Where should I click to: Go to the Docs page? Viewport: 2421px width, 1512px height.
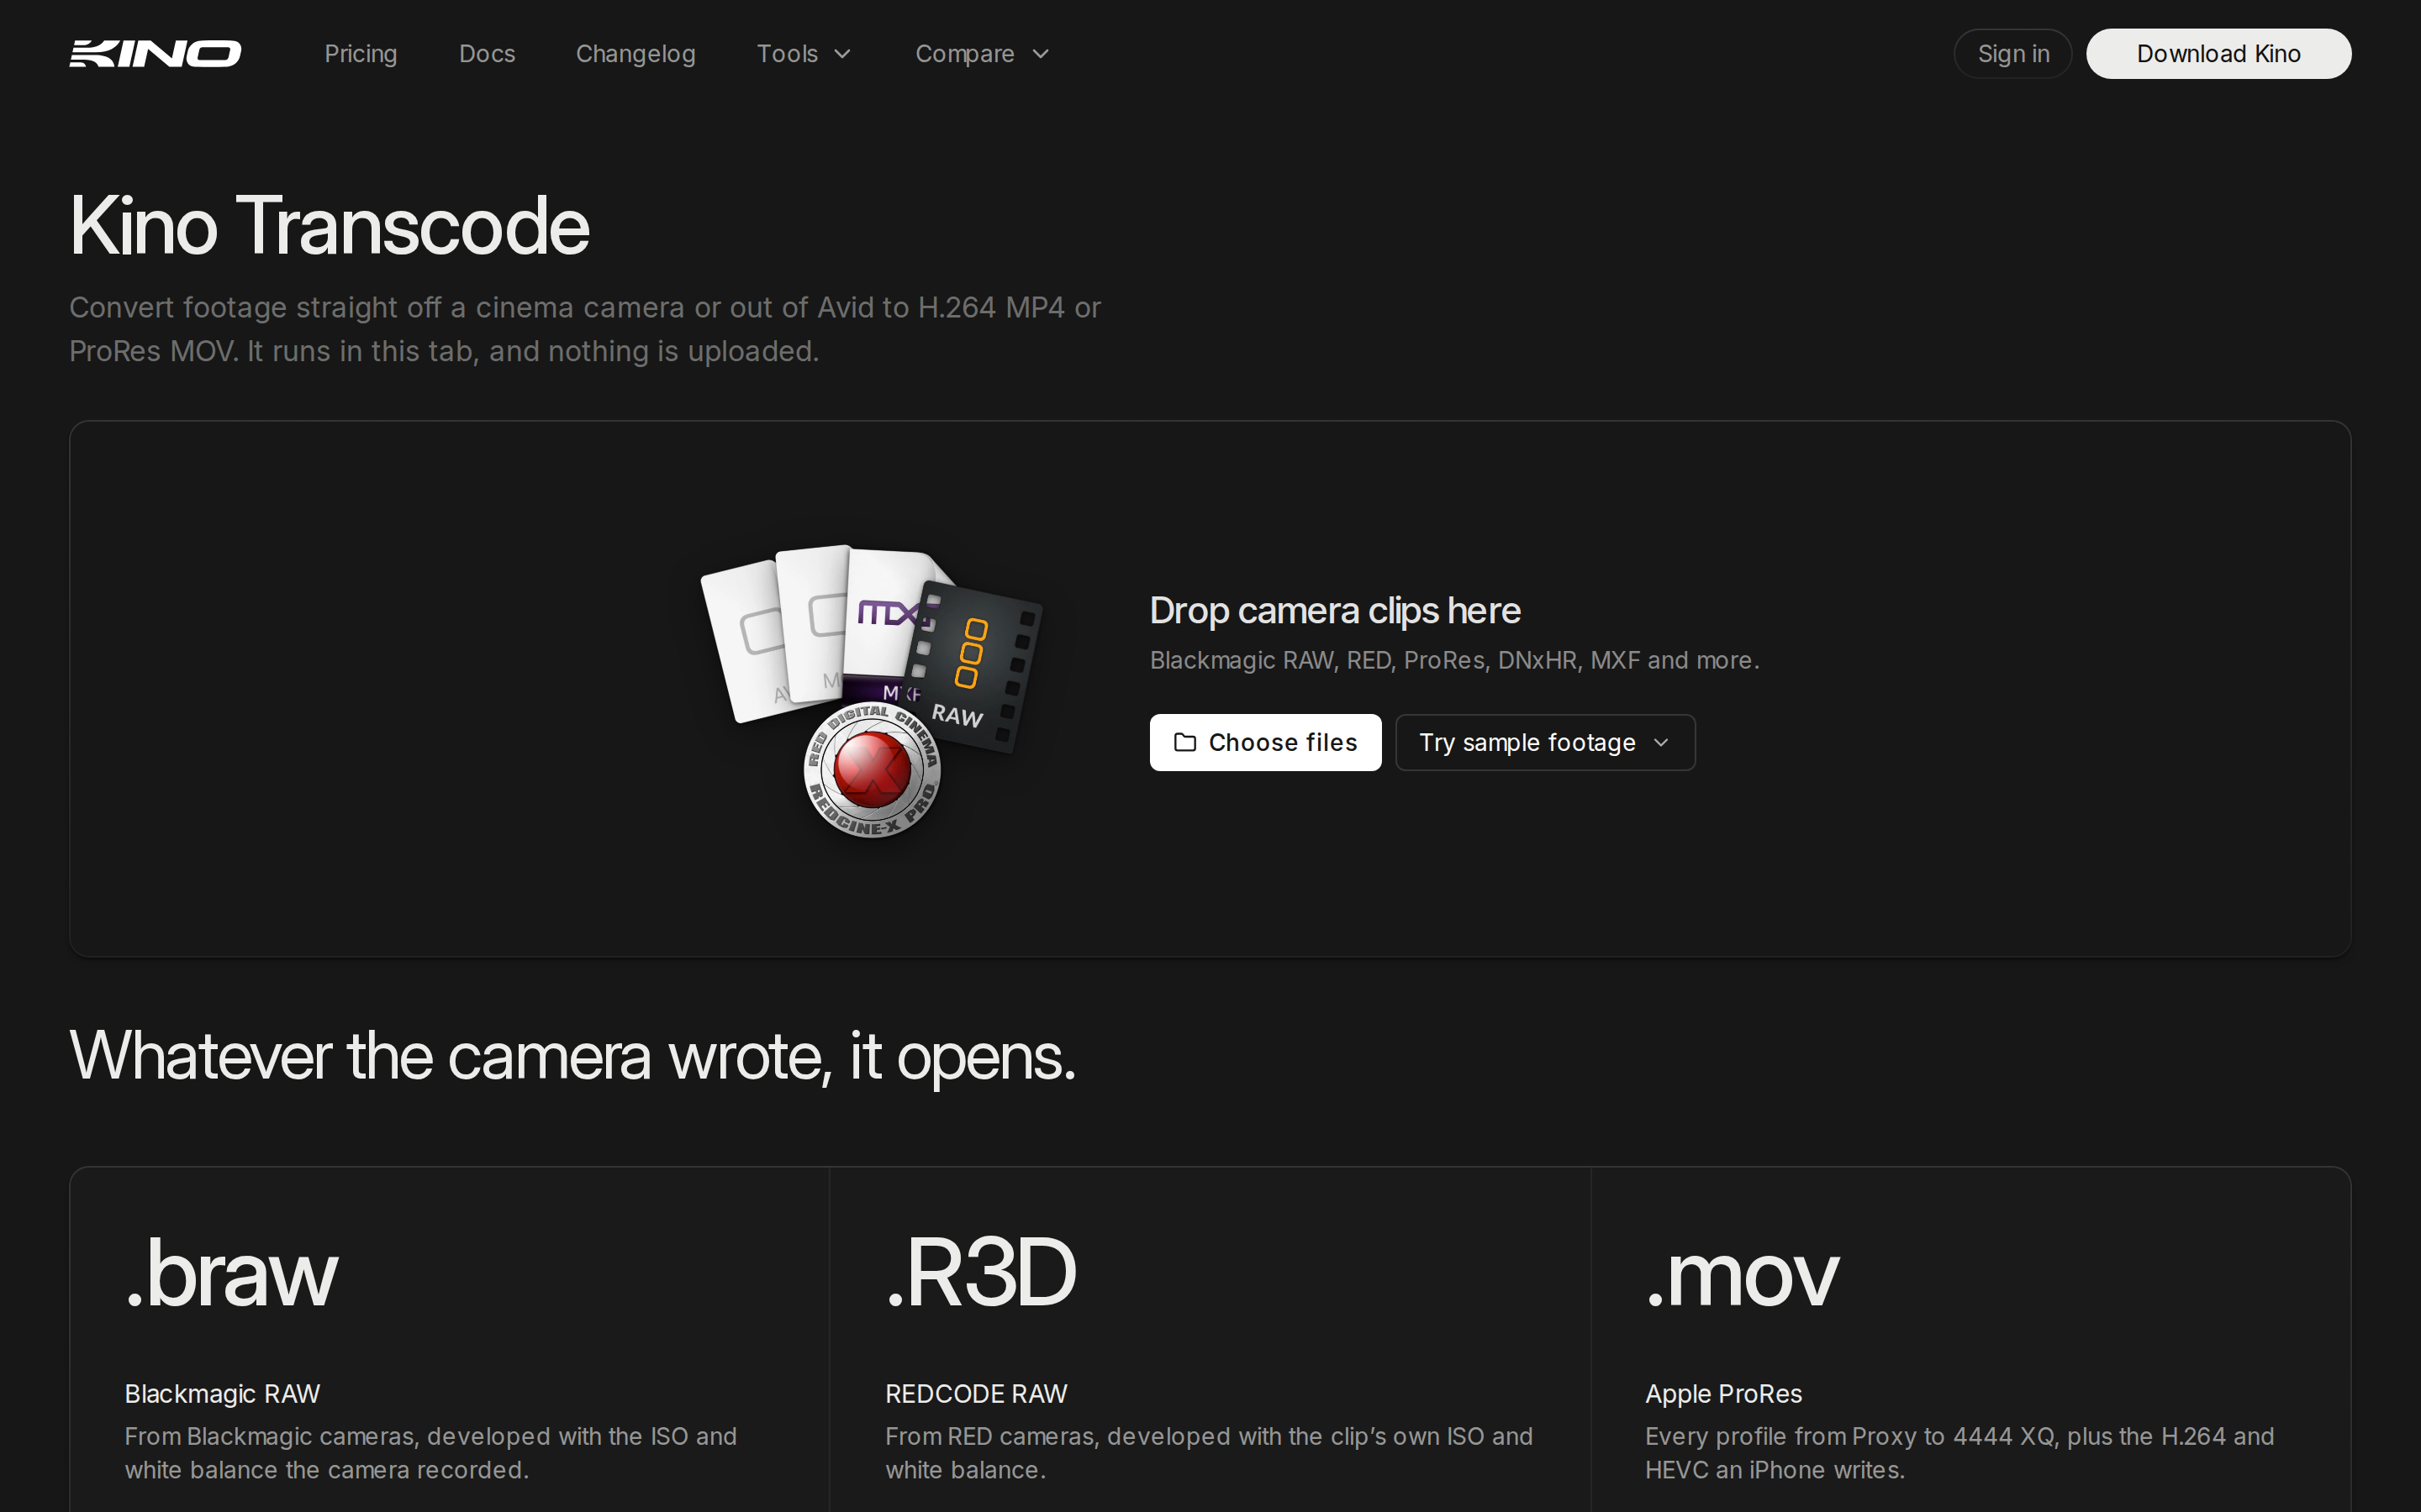tap(488, 54)
